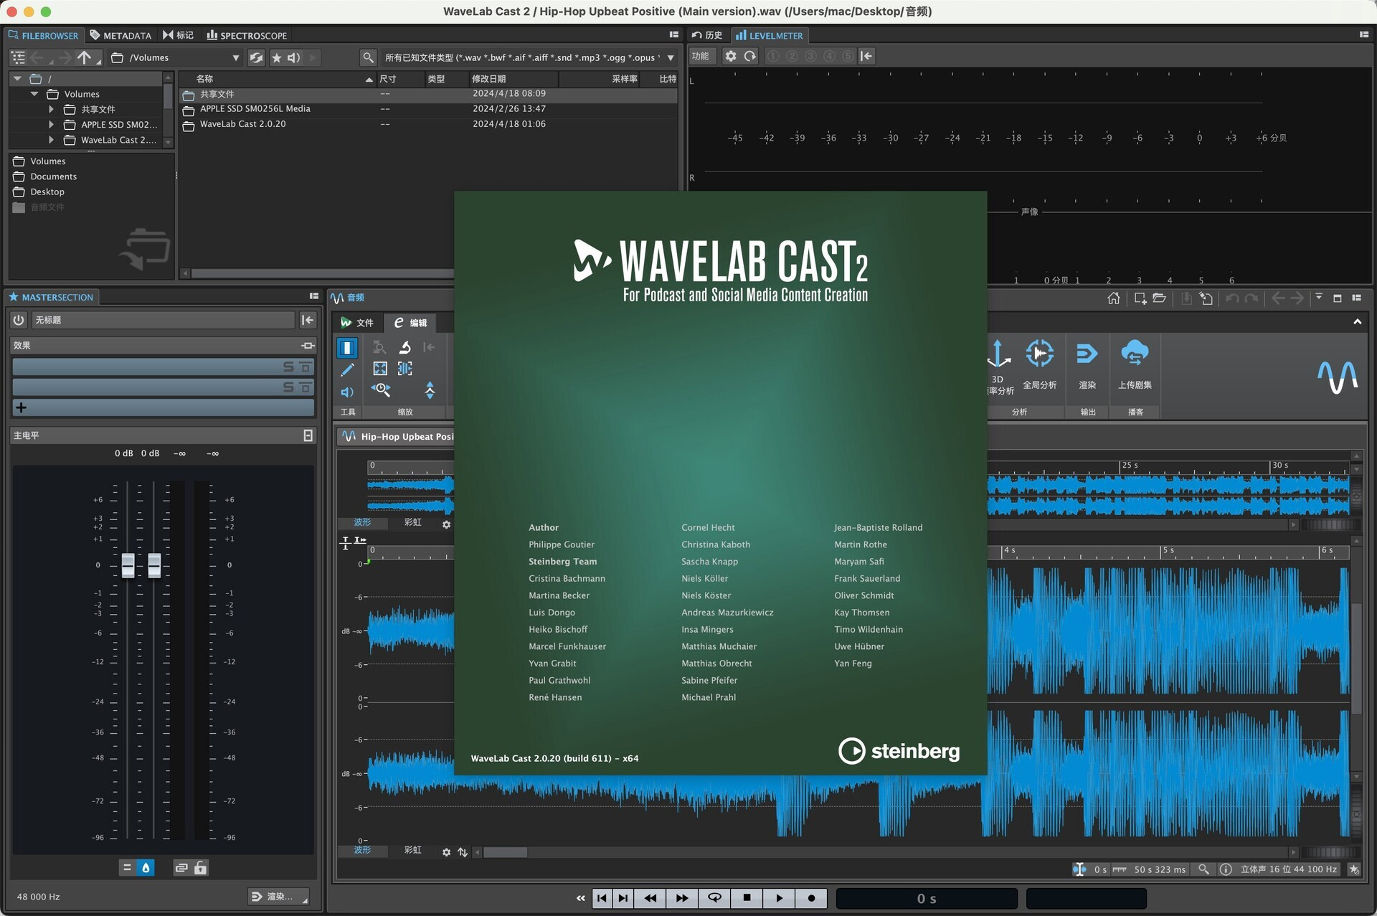Click the Record transport button

click(811, 898)
